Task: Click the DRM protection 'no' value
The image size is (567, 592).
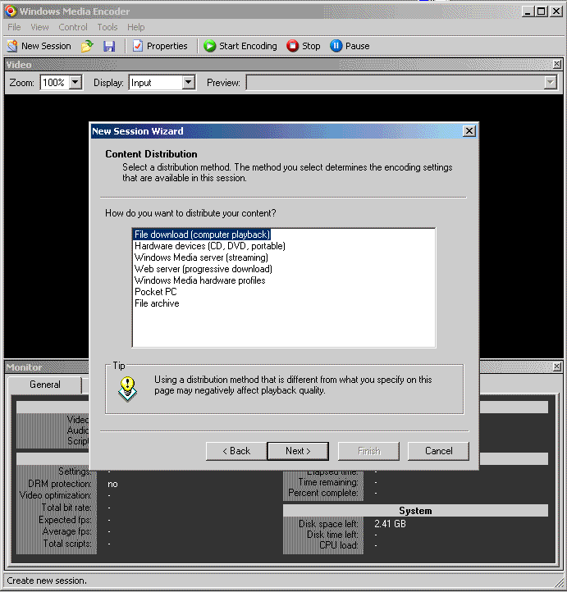Action: point(112,484)
